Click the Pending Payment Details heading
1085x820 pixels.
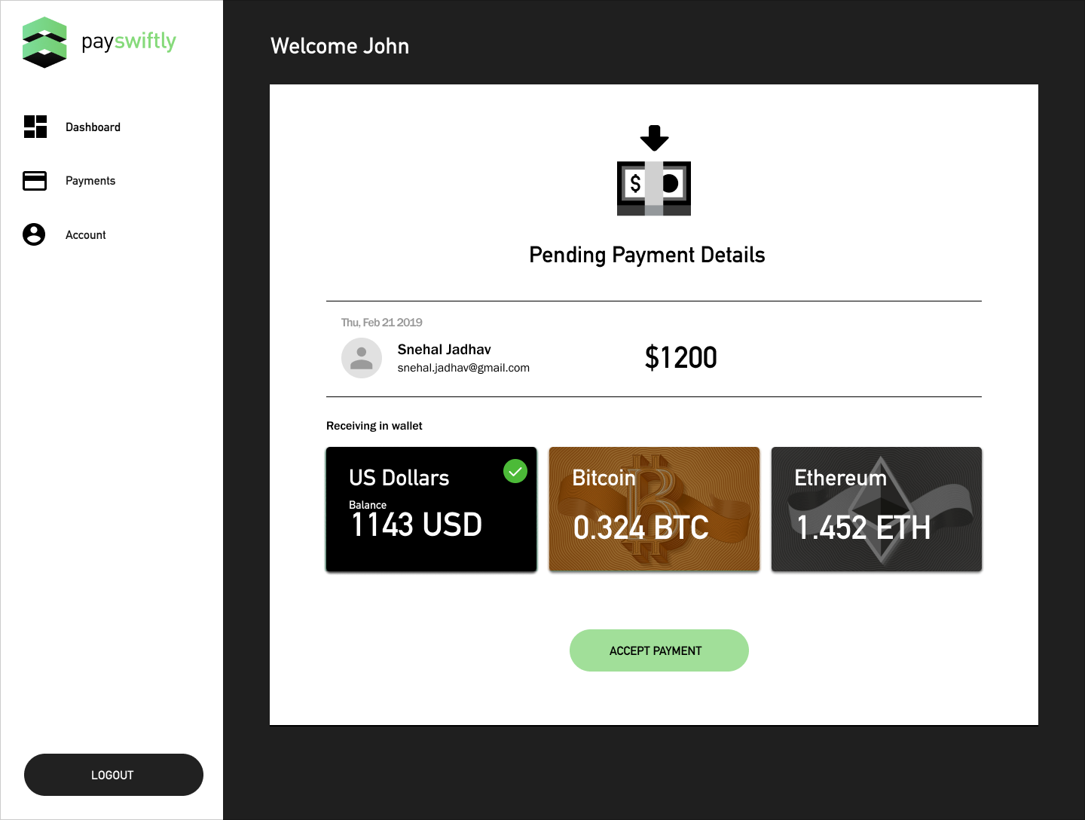pos(646,255)
